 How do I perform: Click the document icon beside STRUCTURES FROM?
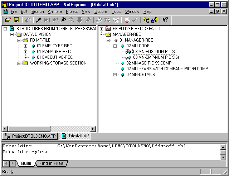pos(12,29)
